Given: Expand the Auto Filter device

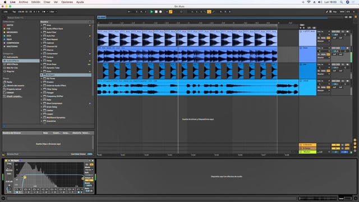Looking at the screenshot, I should coord(42,33).
